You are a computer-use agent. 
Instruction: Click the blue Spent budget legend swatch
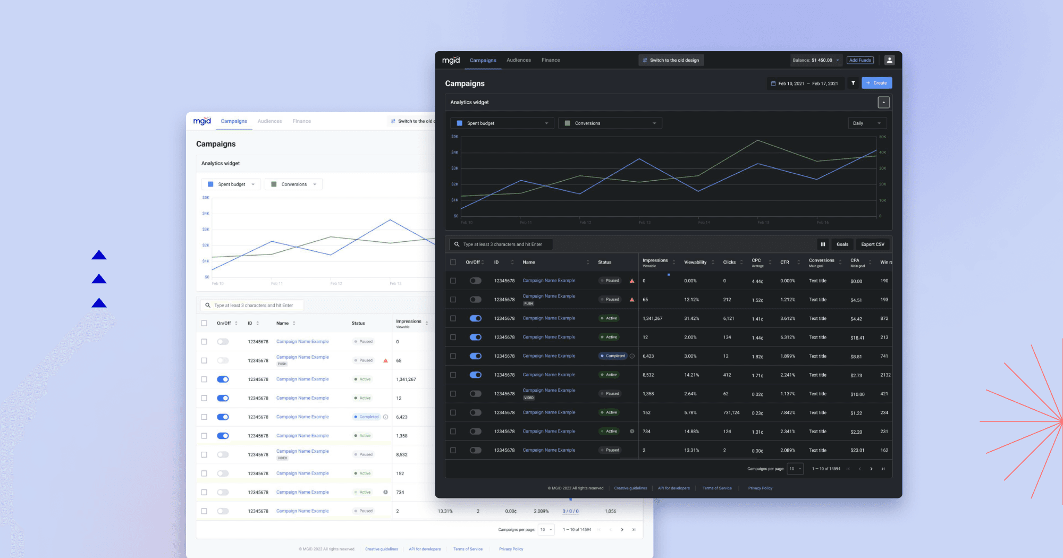coord(459,123)
